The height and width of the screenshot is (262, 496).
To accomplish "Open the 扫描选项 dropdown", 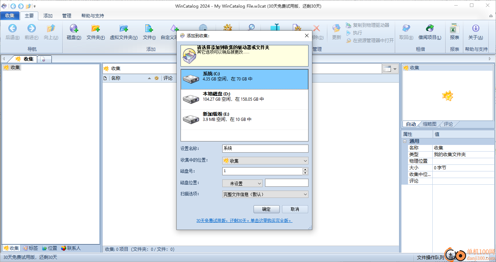I will click(265, 194).
